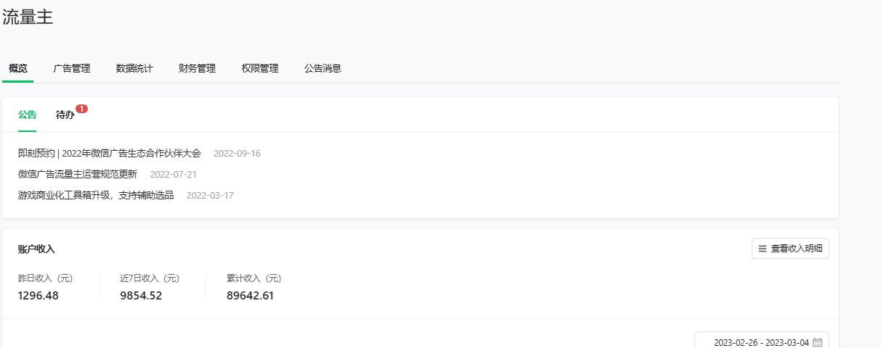The image size is (881, 348).
Task: Show the 待办 sub-tab
Action: 65,115
